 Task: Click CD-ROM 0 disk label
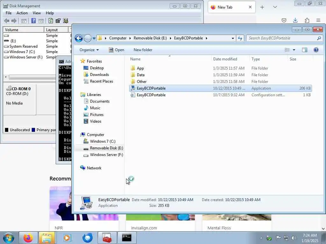pyautogui.click(x=21, y=89)
